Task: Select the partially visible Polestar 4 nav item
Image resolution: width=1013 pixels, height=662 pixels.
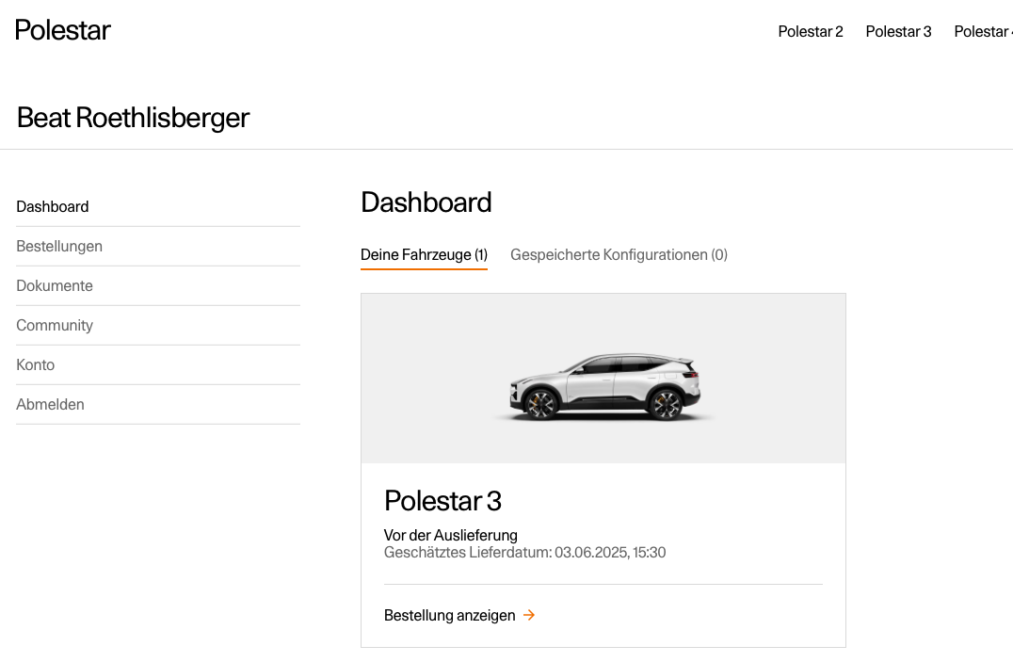Action: tap(983, 32)
